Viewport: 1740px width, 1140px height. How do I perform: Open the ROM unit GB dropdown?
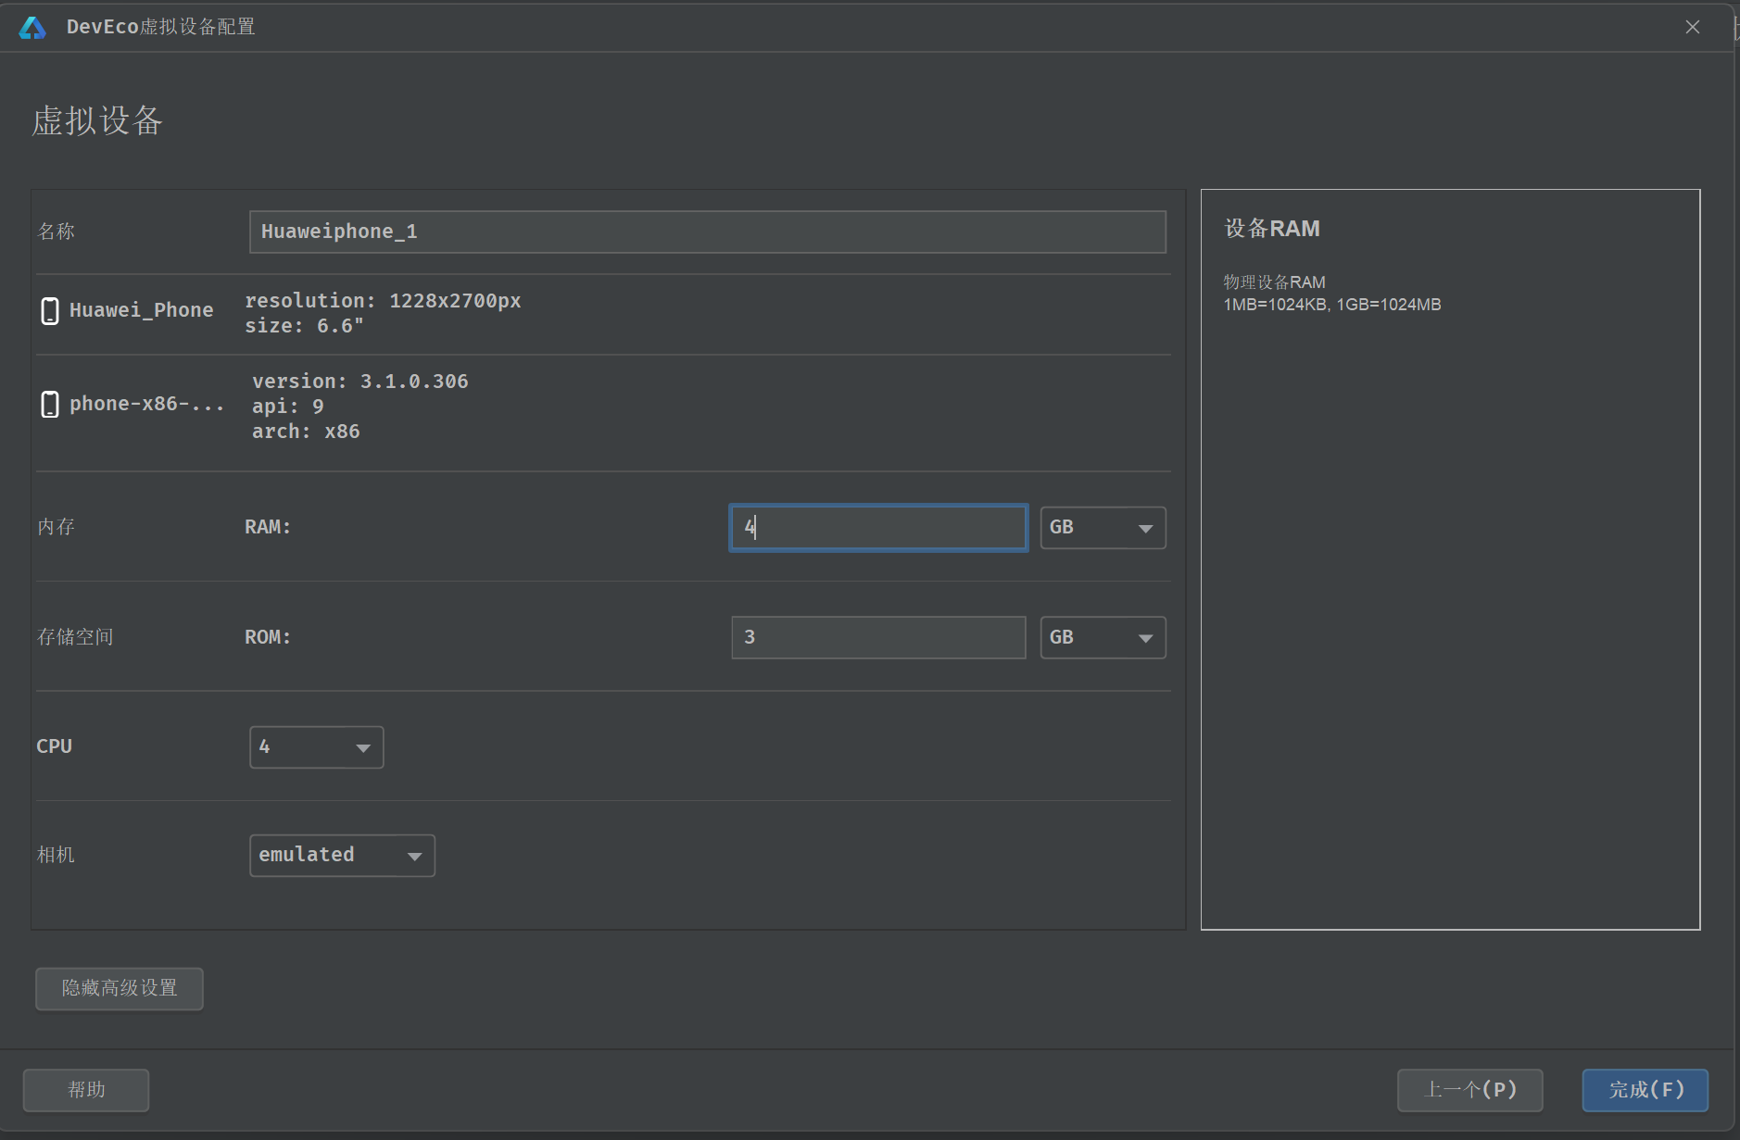click(1103, 637)
